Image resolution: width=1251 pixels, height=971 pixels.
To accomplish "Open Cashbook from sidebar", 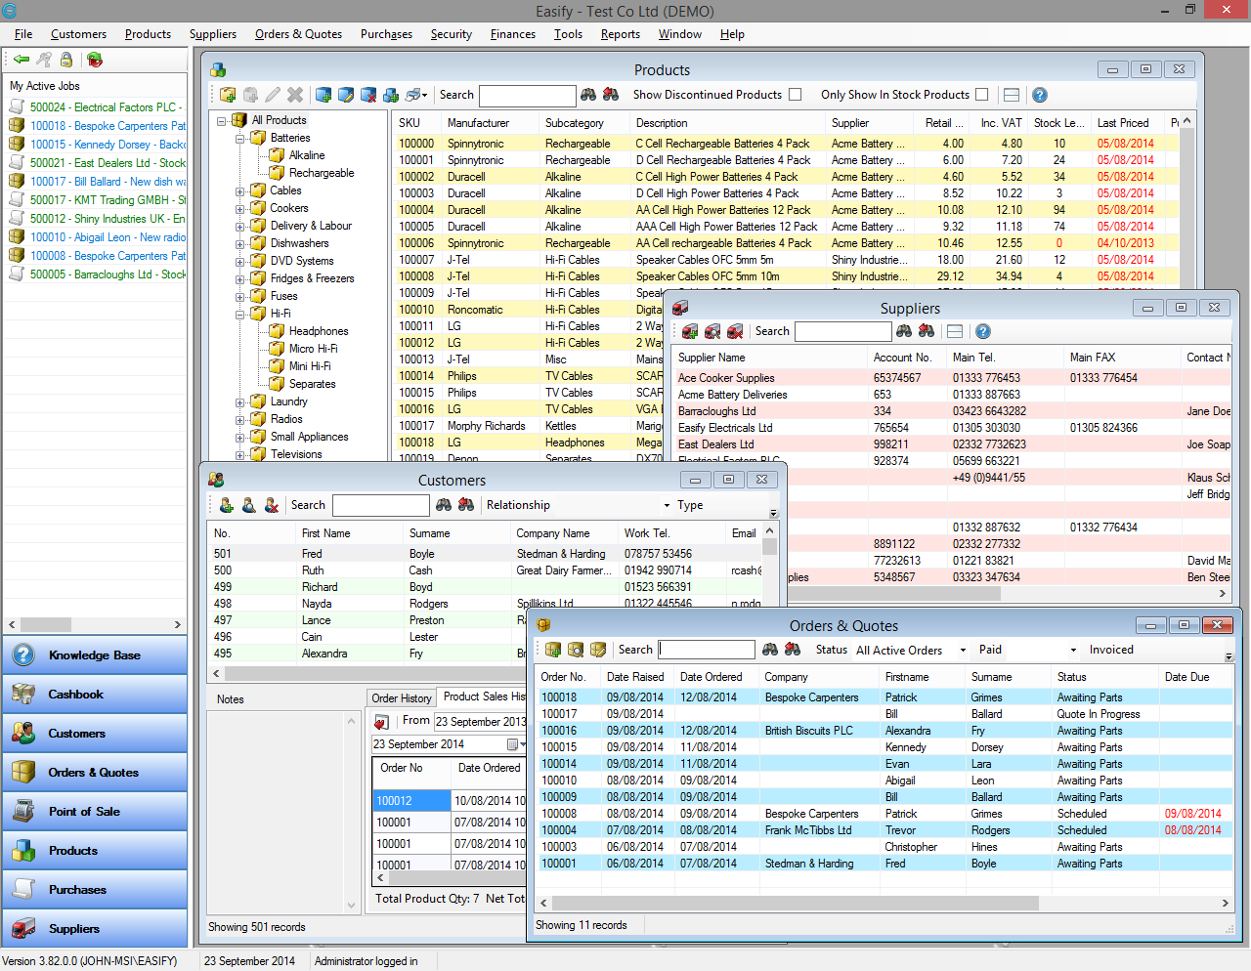I will (95, 695).
